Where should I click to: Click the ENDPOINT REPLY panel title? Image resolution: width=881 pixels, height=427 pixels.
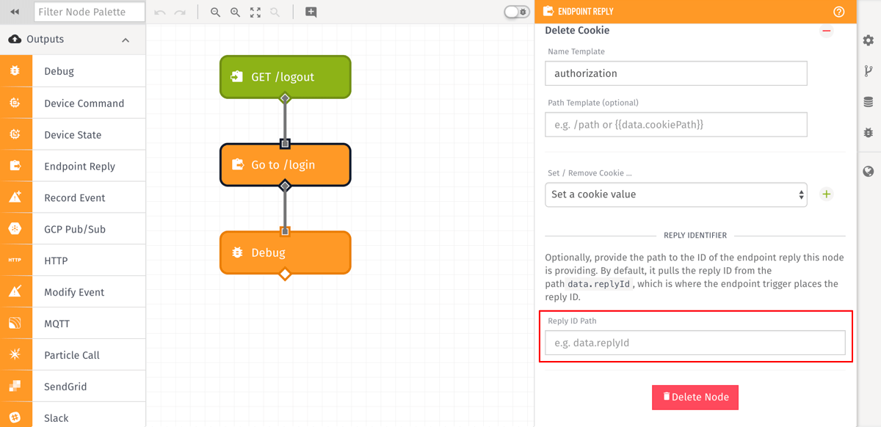[x=586, y=12]
